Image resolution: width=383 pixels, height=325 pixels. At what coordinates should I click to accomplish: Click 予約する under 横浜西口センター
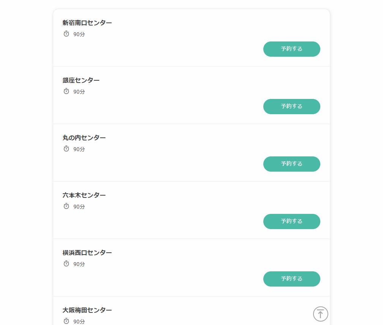click(291, 279)
